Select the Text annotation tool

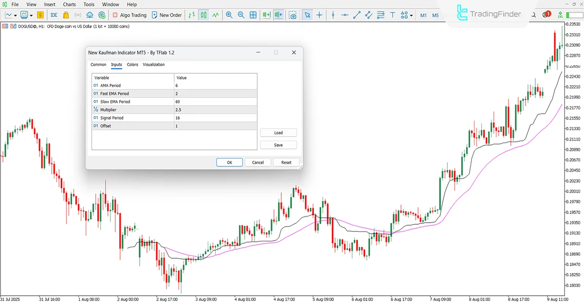[x=392, y=15]
